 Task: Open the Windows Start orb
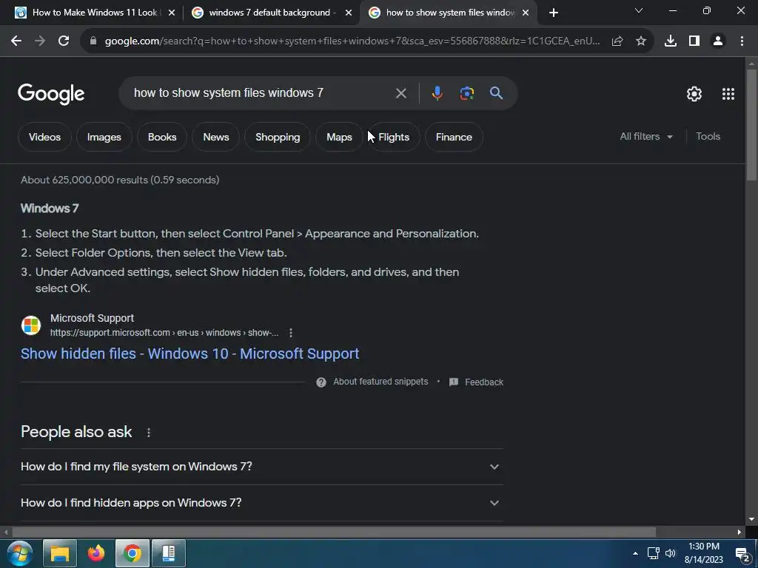[x=20, y=553]
